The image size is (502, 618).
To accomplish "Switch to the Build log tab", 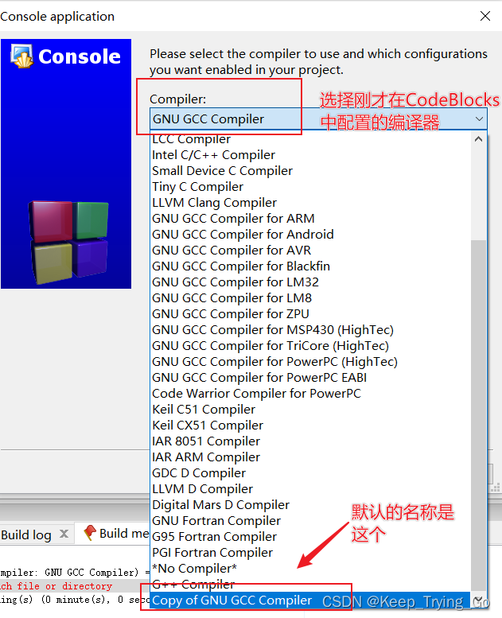I will tap(26, 534).
